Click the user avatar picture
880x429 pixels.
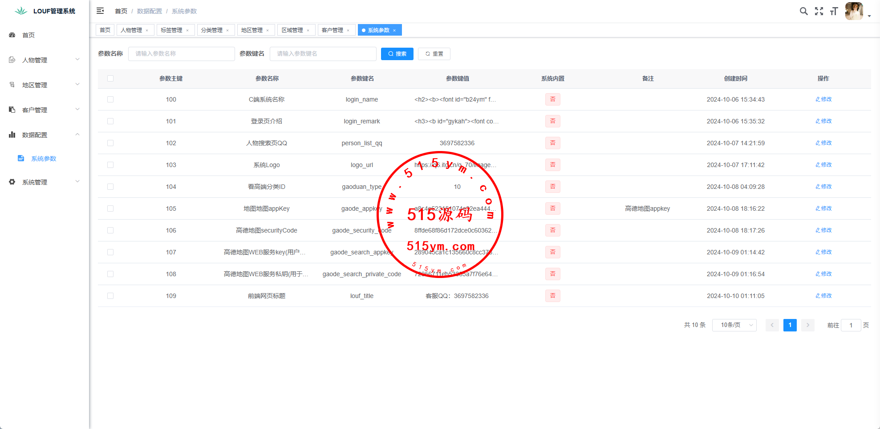click(854, 11)
